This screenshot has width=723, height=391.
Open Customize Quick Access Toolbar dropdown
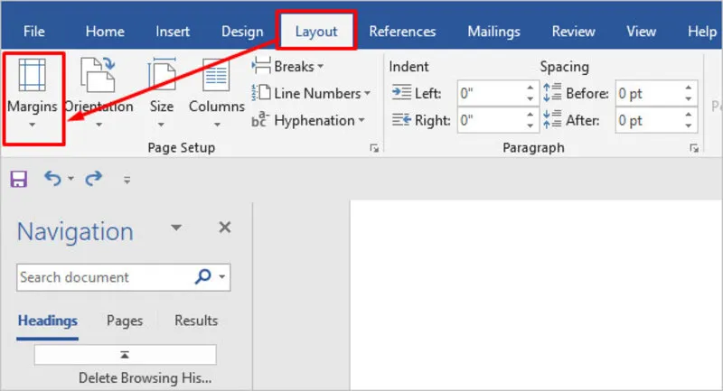(x=127, y=180)
